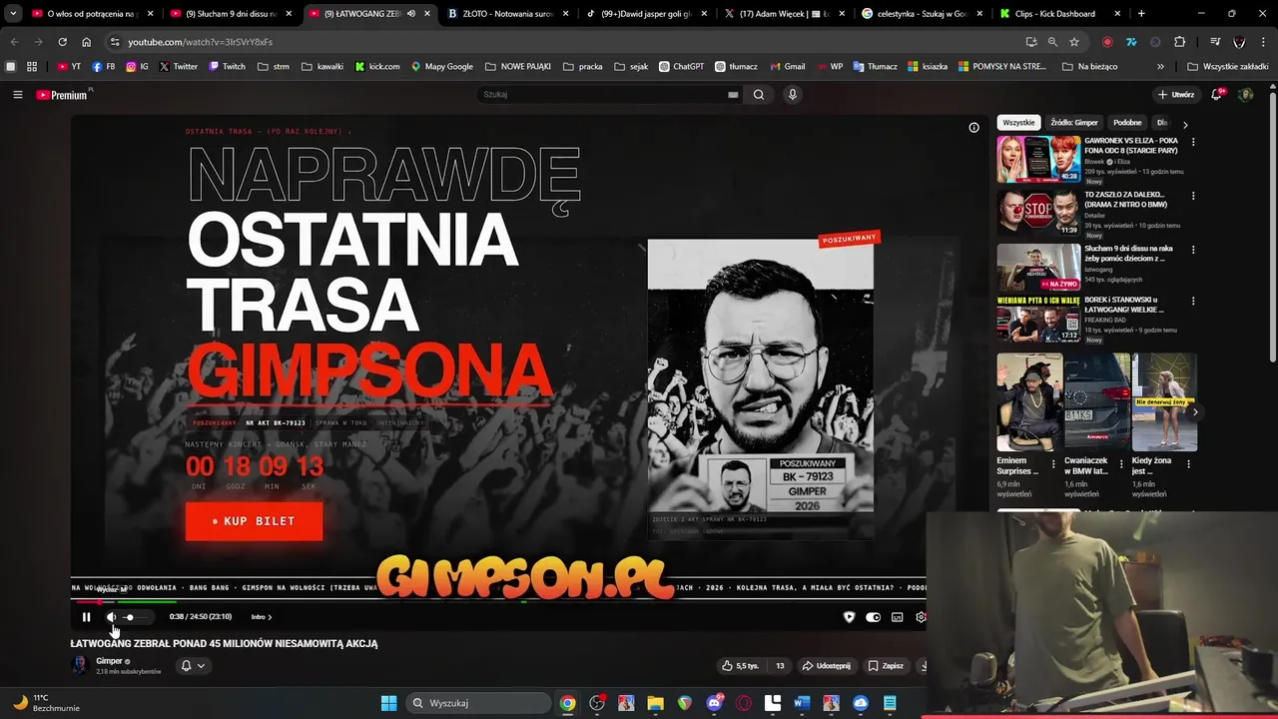Open Chrome extensions puzzle icon
1278x719 pixels.
1179,42
